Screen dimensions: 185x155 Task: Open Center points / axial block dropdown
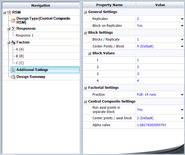point(182,118)
